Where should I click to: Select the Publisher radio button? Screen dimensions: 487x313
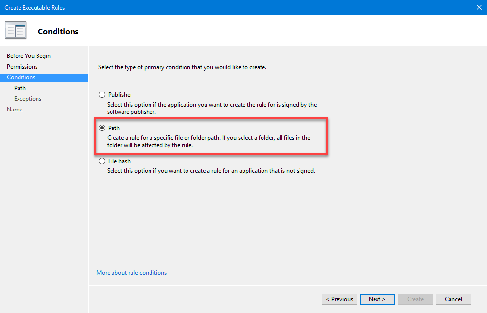pos(102,95)
